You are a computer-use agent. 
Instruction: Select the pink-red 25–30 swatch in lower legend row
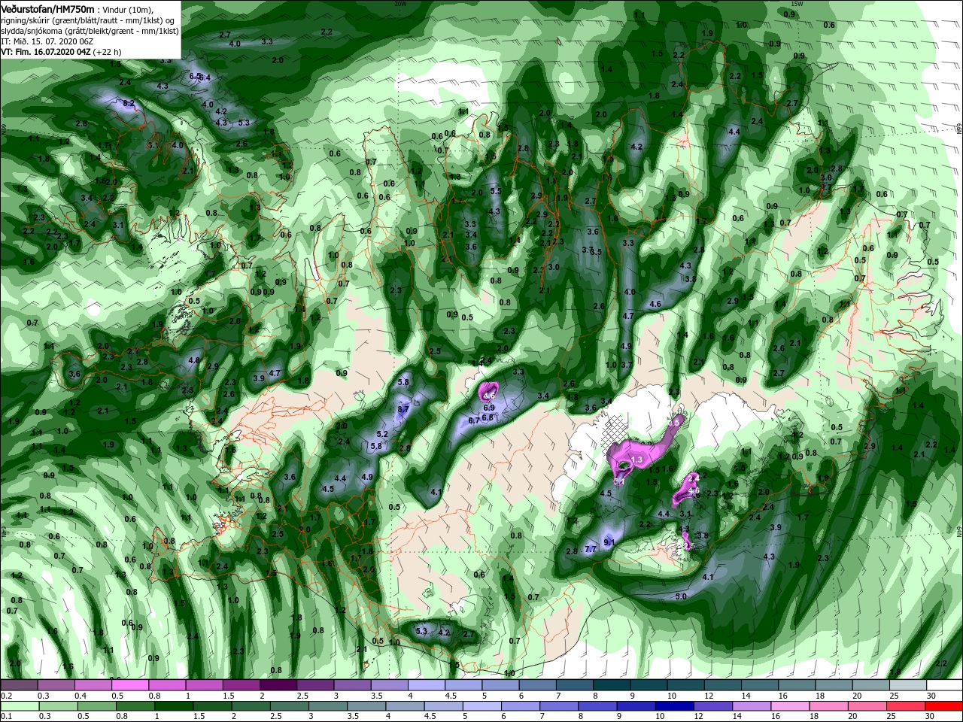pyautogui.click(x=907, y=706)
